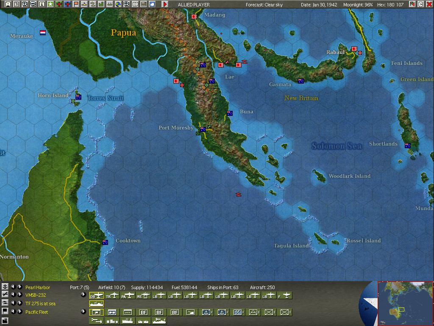The image size is (434, 326).
Task: Open the VMSB-232 air unit link
Action: (36, 295)
